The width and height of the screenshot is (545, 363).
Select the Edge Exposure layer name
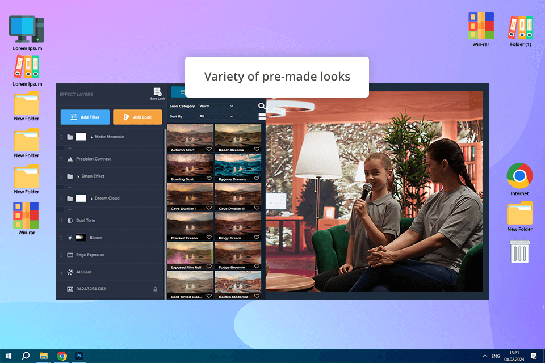(90, 255)
